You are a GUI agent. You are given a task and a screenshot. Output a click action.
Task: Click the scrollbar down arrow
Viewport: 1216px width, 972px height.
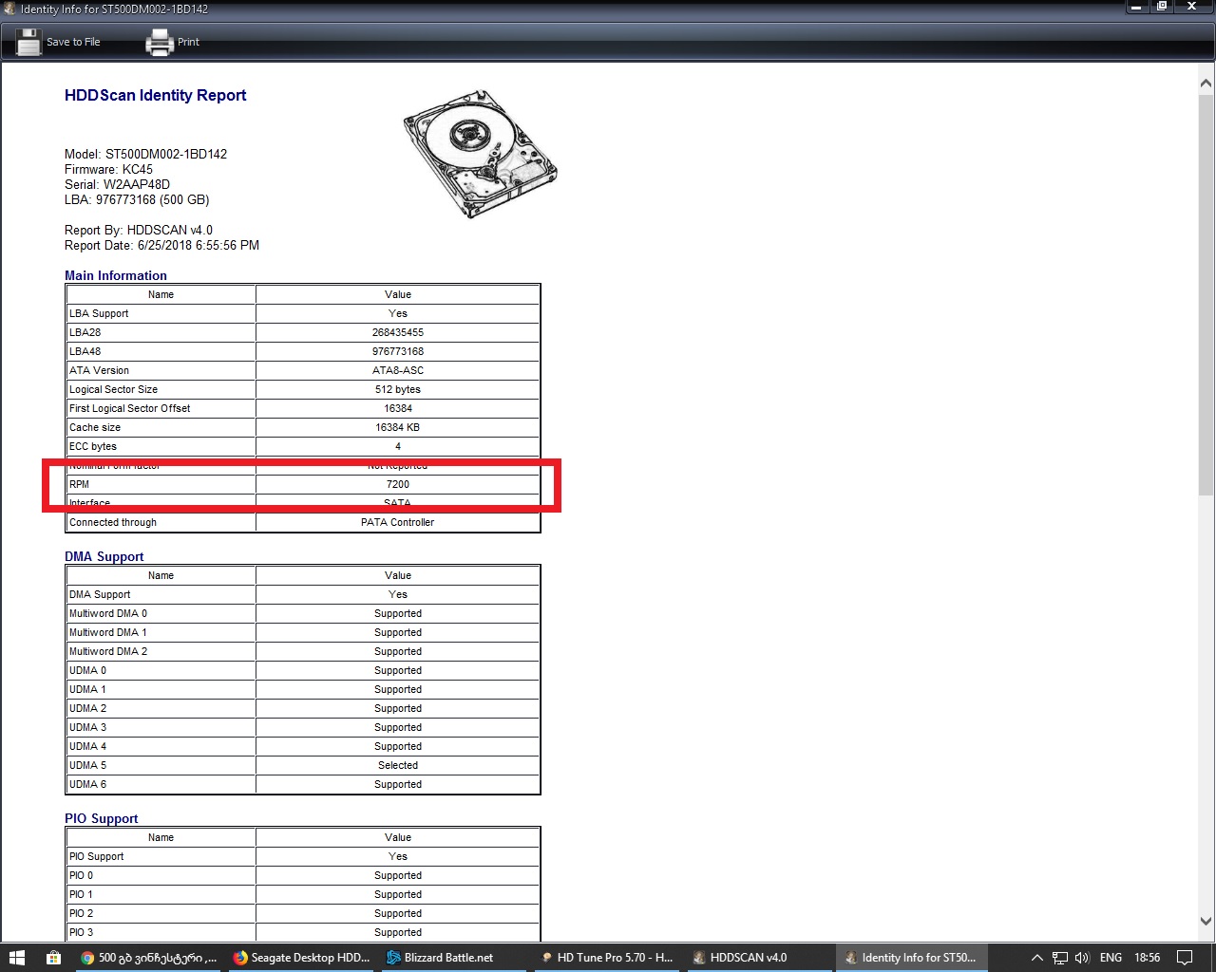coord(1206,921)
